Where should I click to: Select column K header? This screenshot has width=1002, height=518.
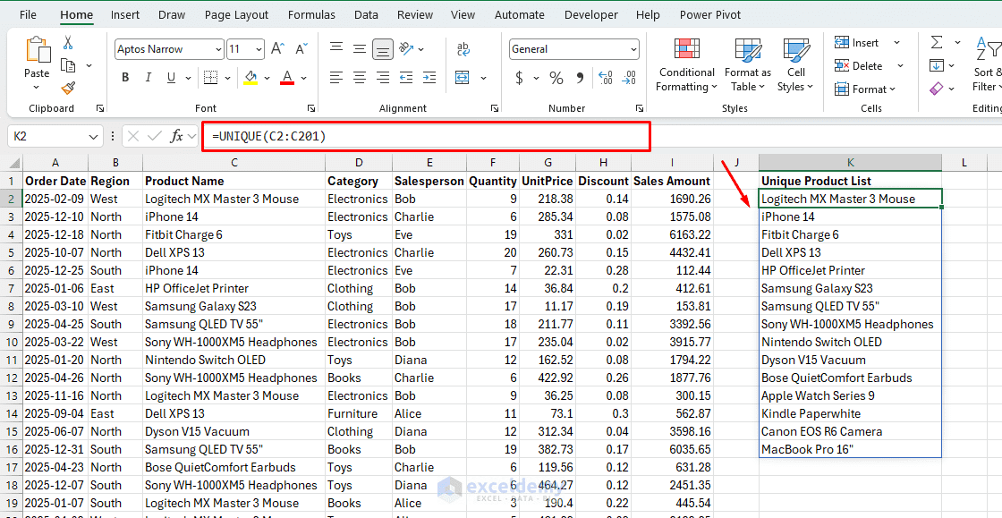pyautogui.click(x=850, y=163)
